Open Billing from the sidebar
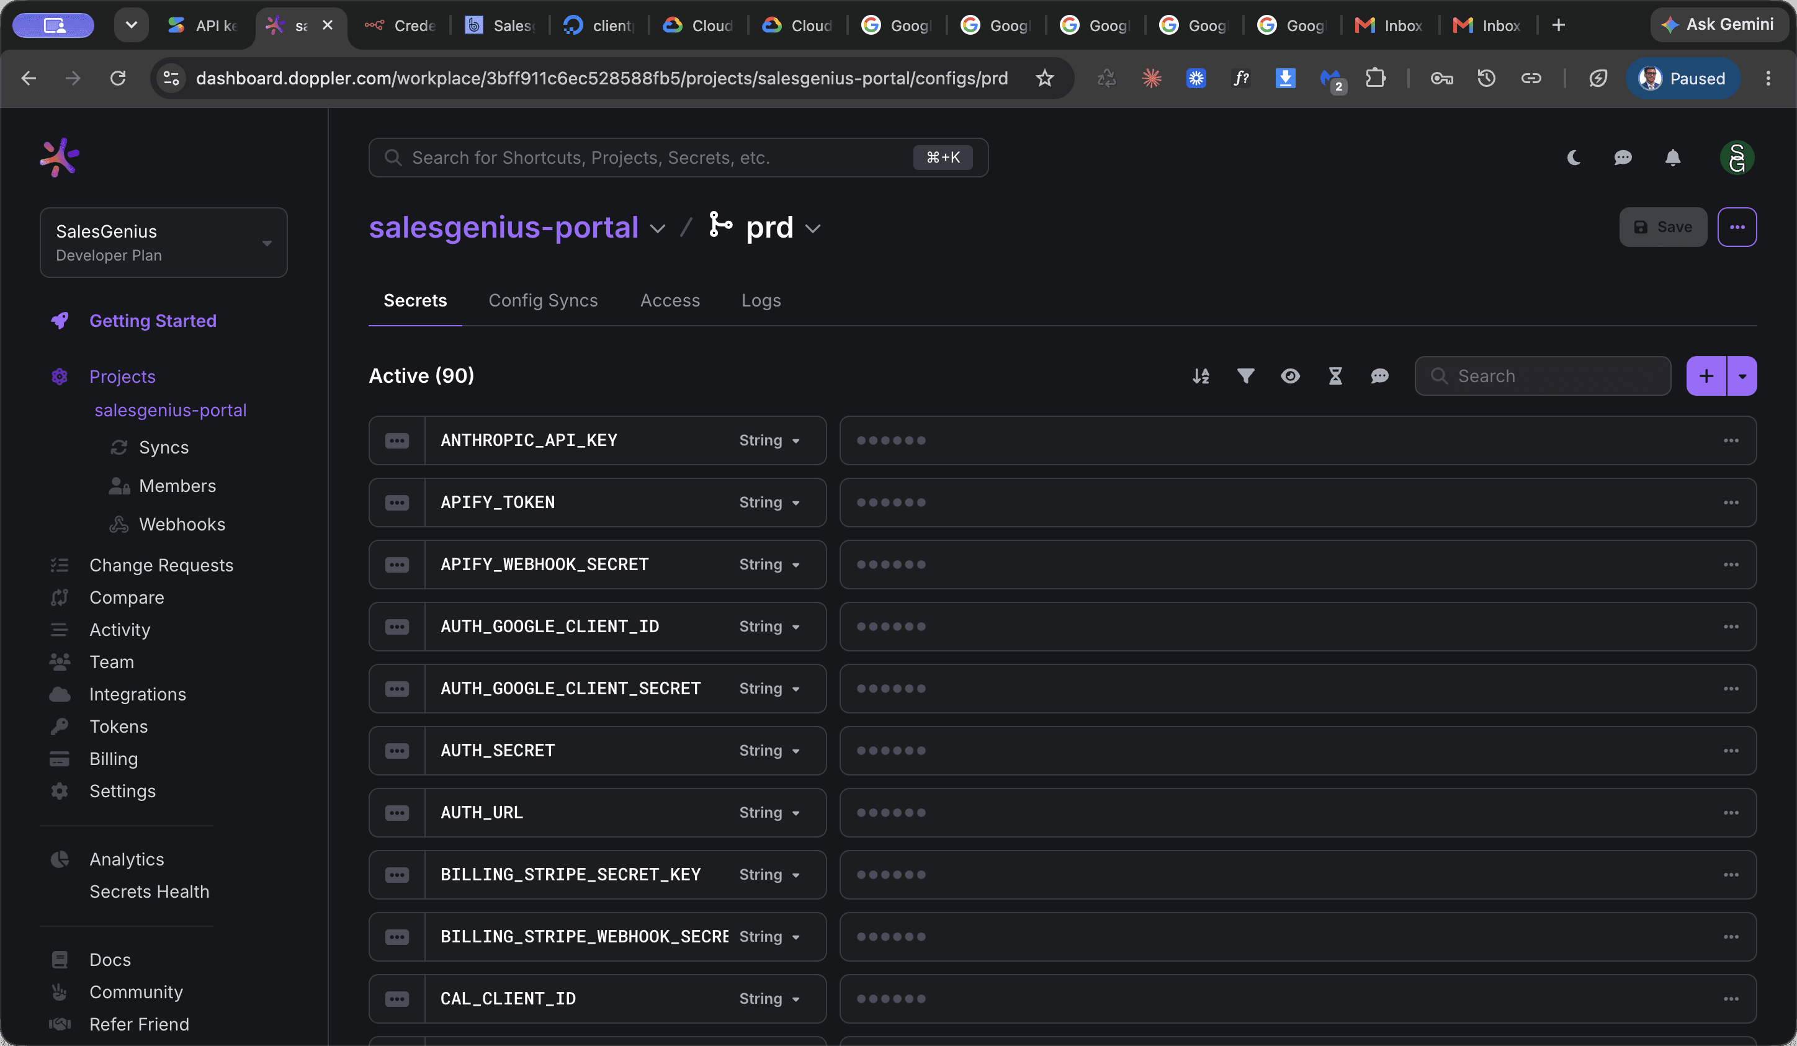This screenshot has width=1797, height=1046. 114,759
